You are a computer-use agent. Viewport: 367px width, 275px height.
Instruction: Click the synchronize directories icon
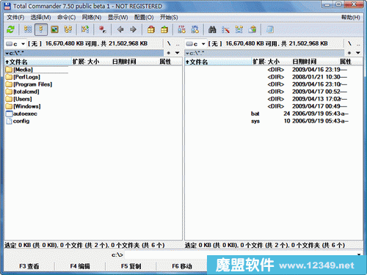239,29
